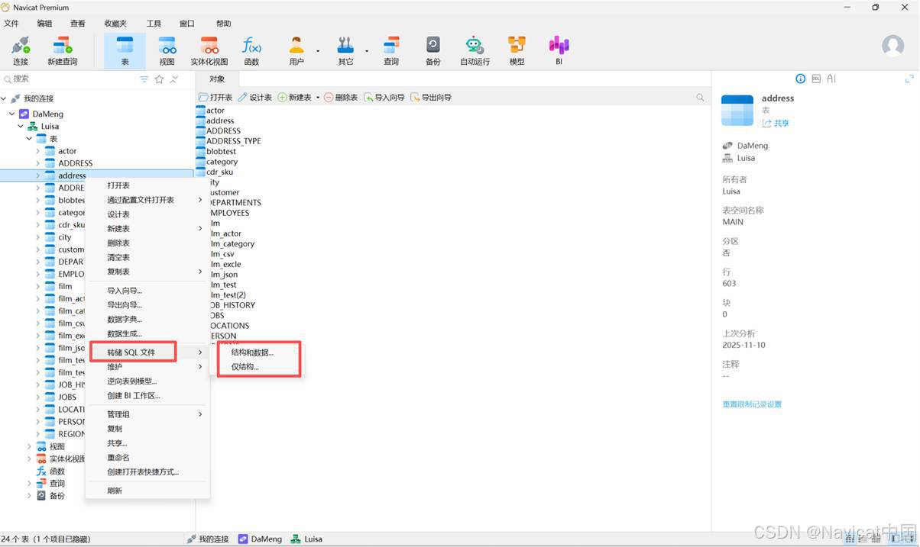920x547 pixels.
Task: Click the user avatar icon
Action: [x=892, y=46]
